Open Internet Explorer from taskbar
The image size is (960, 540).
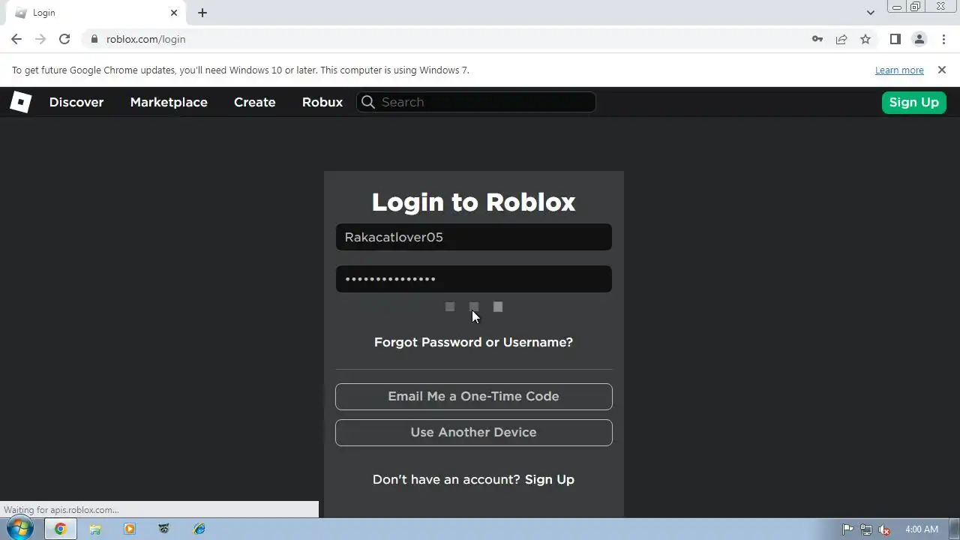click(199, 529)
